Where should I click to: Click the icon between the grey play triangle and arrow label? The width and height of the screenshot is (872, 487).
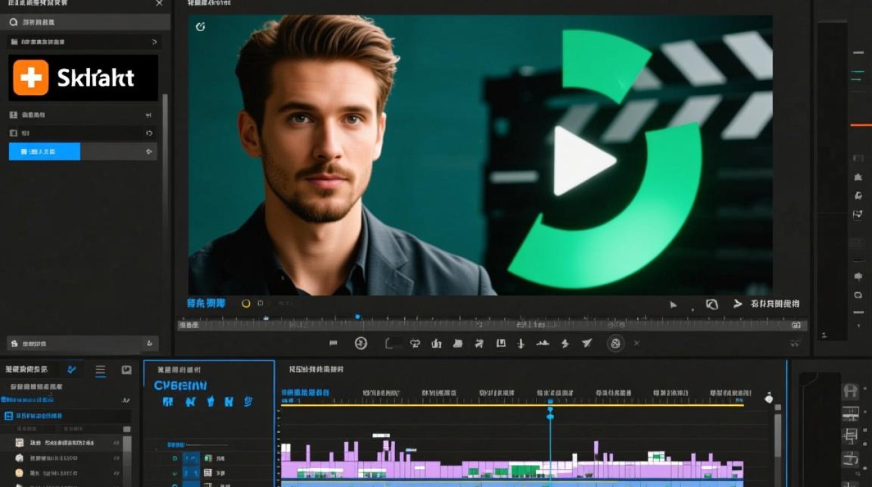[712, 304]
